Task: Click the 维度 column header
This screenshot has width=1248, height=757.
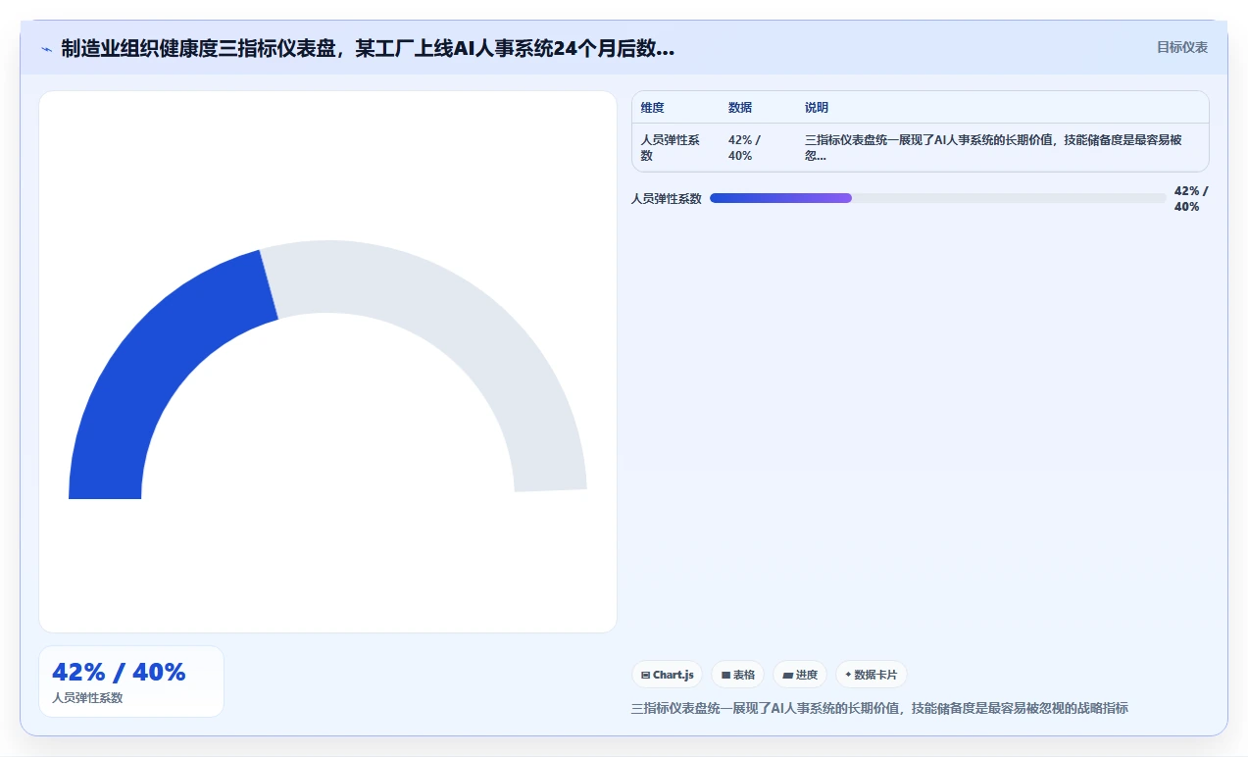Action: 653,108
